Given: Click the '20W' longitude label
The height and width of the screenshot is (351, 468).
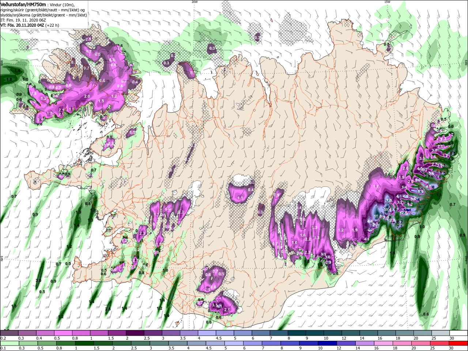Looking at the screenshot, I should click(x=195, y=1).
